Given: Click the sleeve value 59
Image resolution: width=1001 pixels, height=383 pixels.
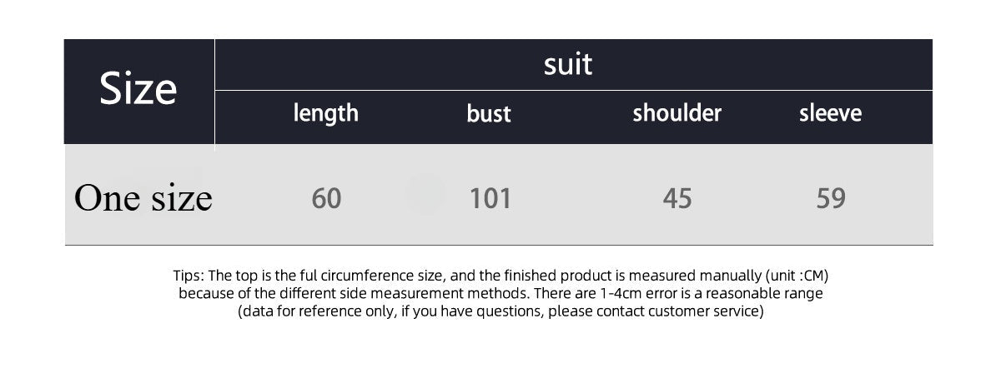Looking at the screenshot, I should (x=831, y=199).
